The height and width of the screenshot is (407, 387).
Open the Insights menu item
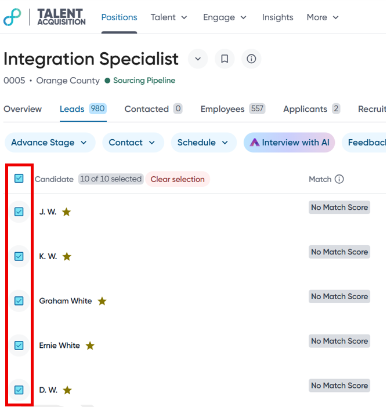click(x=277, y=17)
